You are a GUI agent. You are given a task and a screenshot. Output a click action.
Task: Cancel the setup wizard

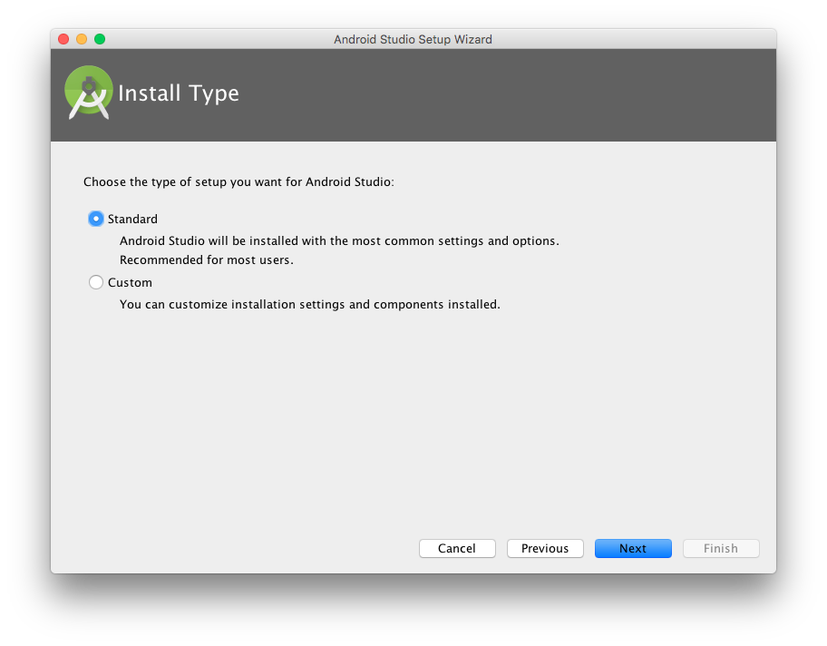tap(457, 548)
